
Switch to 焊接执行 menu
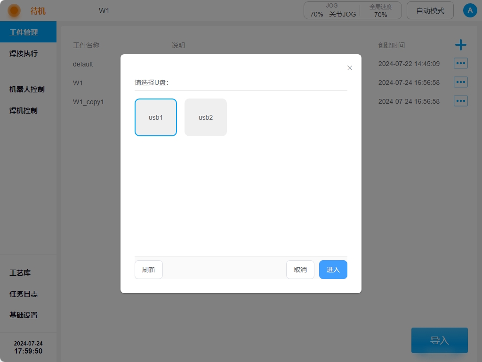(x=24, y=53)
